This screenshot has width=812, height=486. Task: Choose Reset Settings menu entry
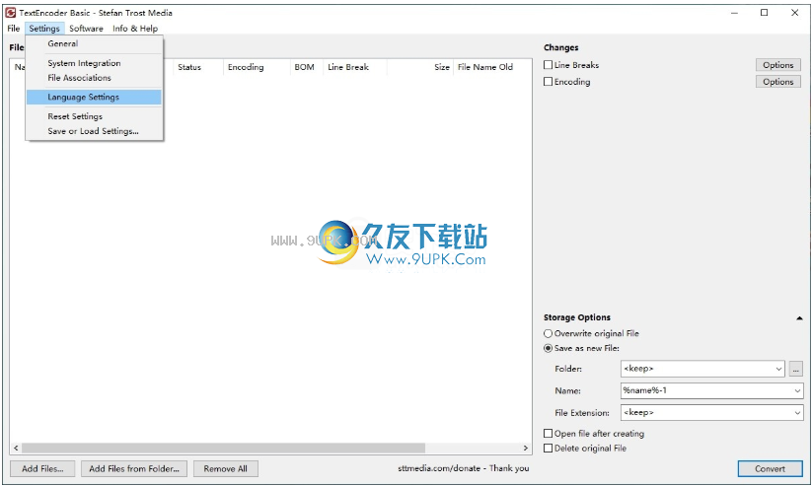[94, 116]
